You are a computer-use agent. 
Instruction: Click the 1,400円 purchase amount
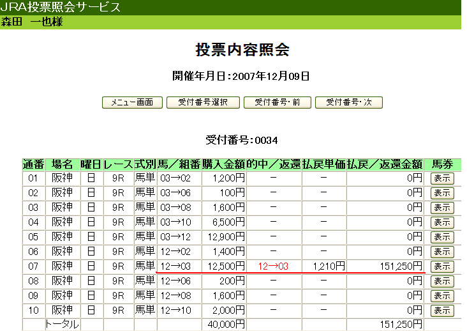coord(228,252)
